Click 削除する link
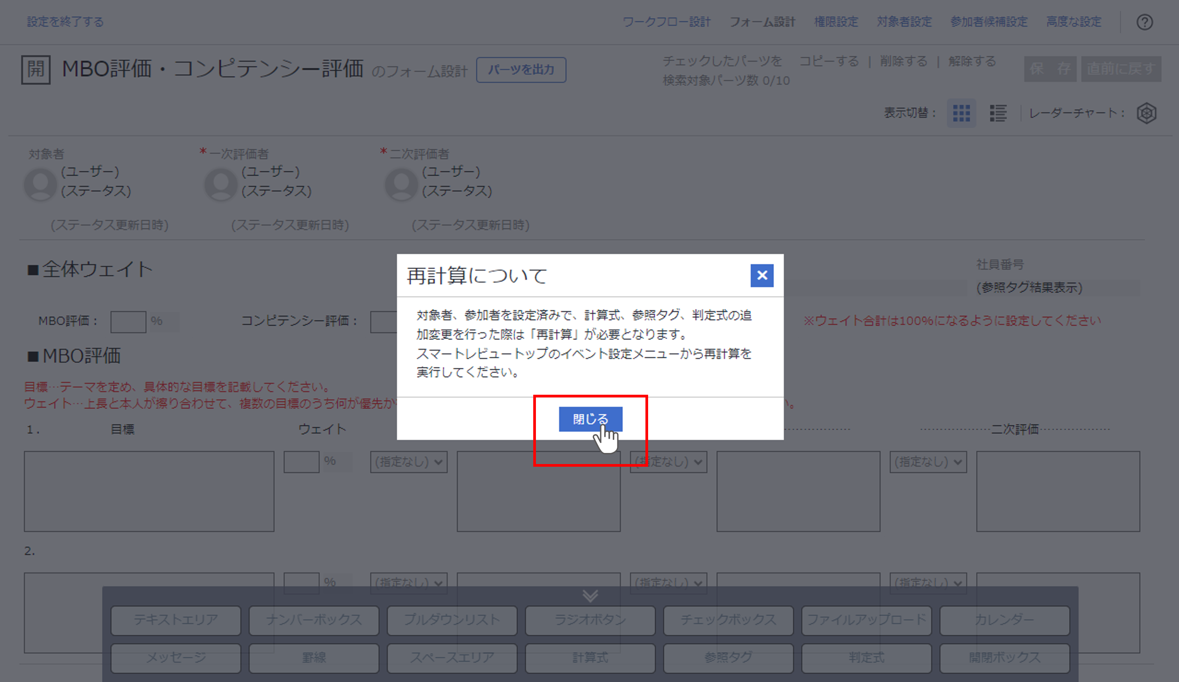Image resolution: width=1179 pixels, height=682 pixels. 903,61
